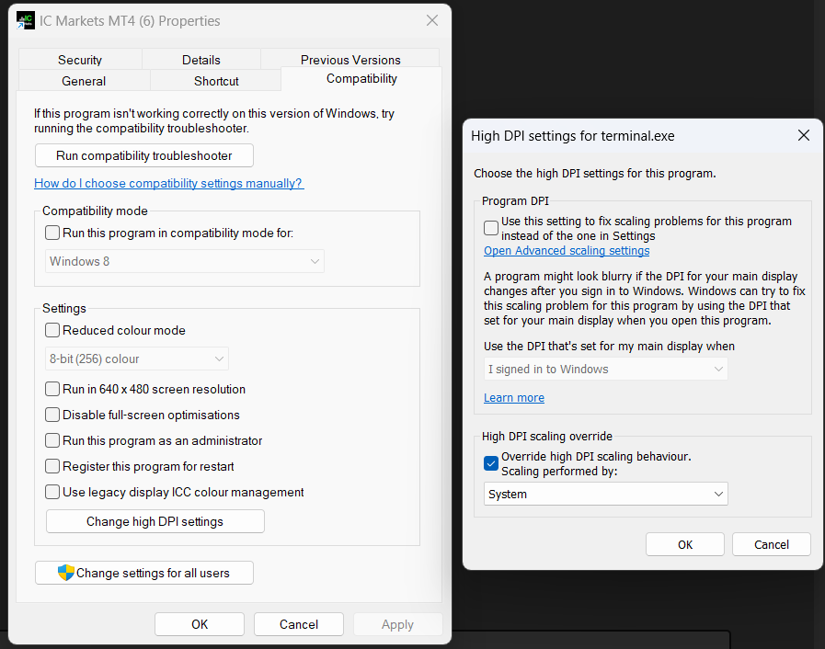This screenshot has height=649, width=825.
Task: Click 'Choose the high DPI settings for this program' text
Action: click(594, 174)
